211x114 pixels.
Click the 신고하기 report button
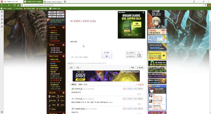click(x=130, y=53)
